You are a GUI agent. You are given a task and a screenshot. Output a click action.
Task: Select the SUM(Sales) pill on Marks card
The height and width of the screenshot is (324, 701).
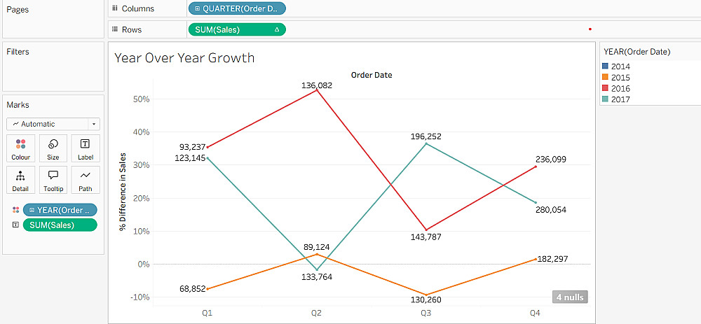pyautogui.click(x=60, y=225)
